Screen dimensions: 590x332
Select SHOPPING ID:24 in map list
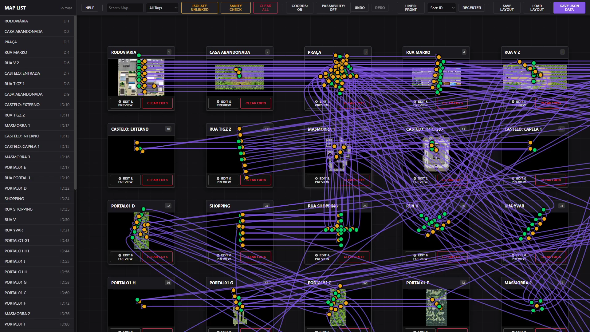(x=37, y=199)
